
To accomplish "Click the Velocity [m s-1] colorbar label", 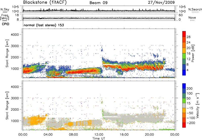I will [x=197, y=105].
